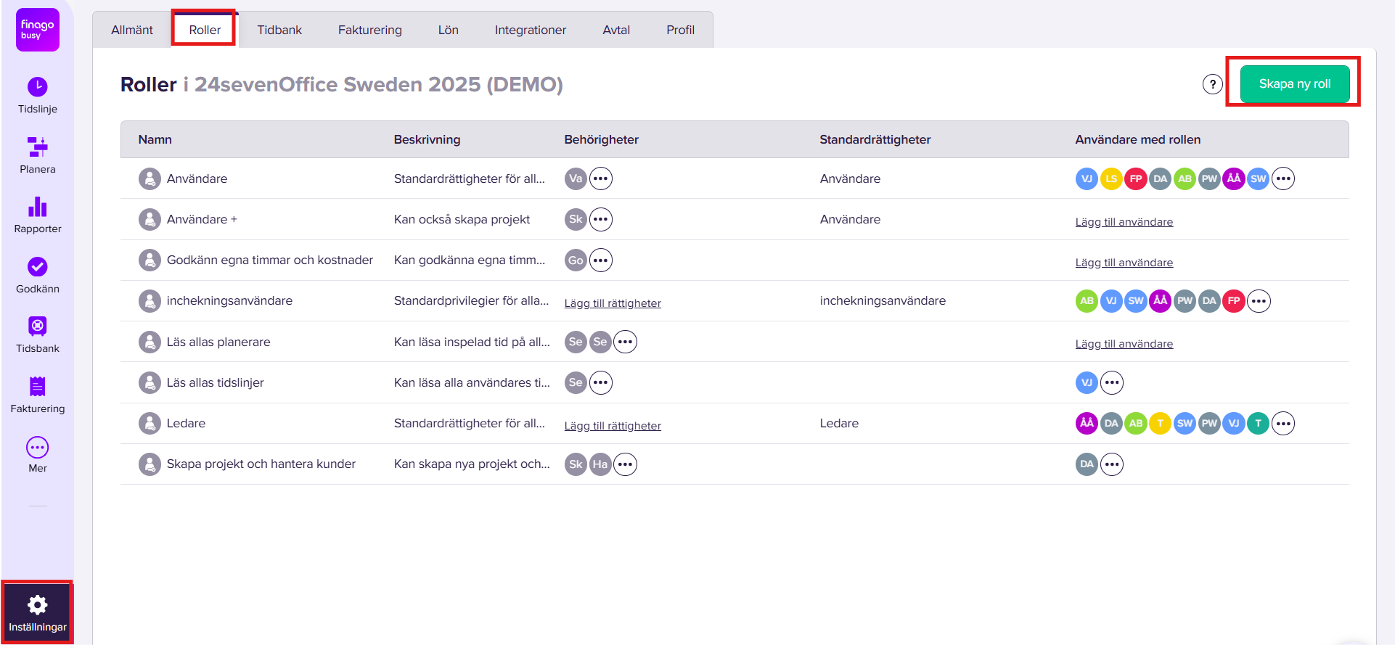The height and width of the screenshot is (645, 1395).
Task: Click Lägg till användare for Användare +
Action: point(1124,222)
